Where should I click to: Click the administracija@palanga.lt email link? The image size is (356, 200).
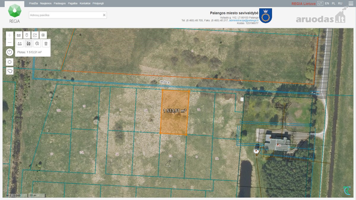pos(244,20)
